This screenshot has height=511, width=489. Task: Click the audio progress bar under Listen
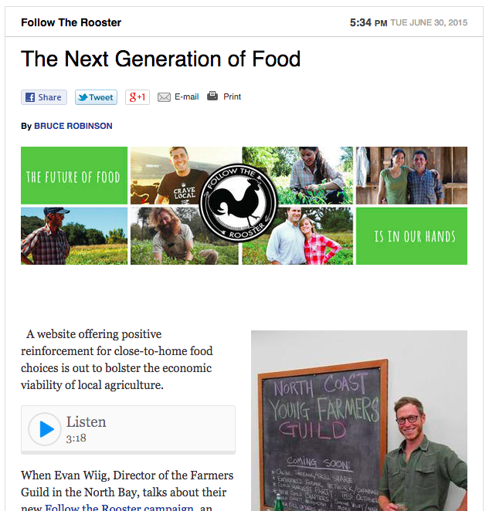click(128, 452)
